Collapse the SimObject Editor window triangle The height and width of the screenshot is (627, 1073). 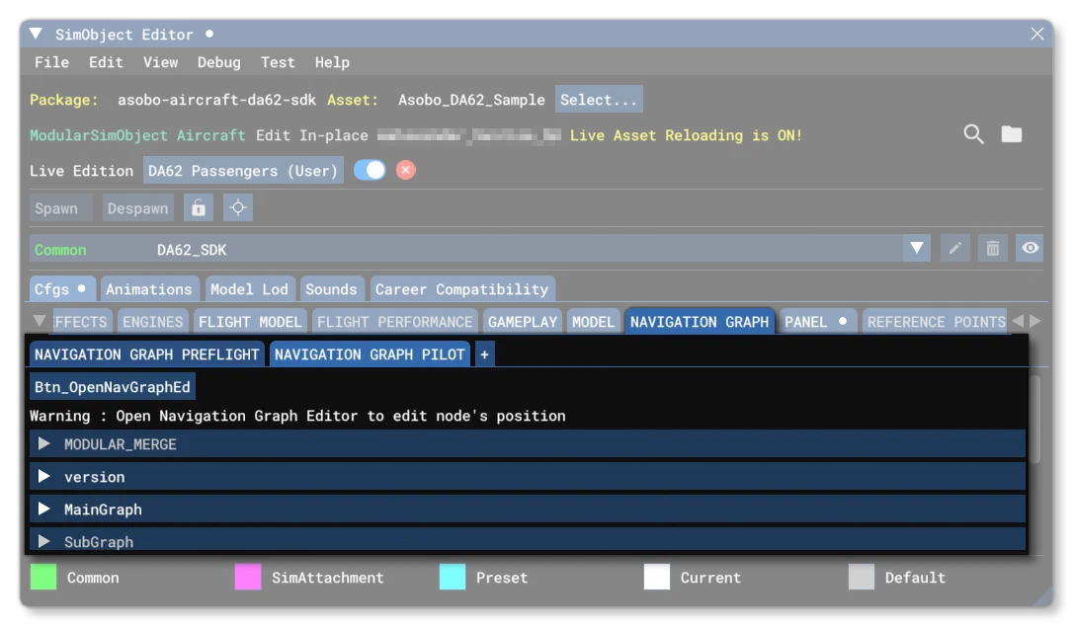point(37,34)
